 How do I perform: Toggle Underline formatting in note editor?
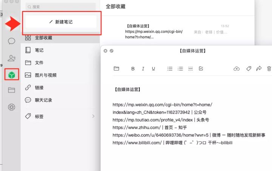click(153, 68)
